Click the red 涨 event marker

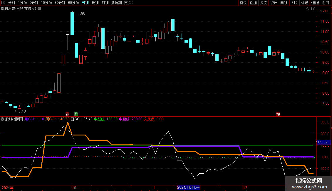pos(67,114)
